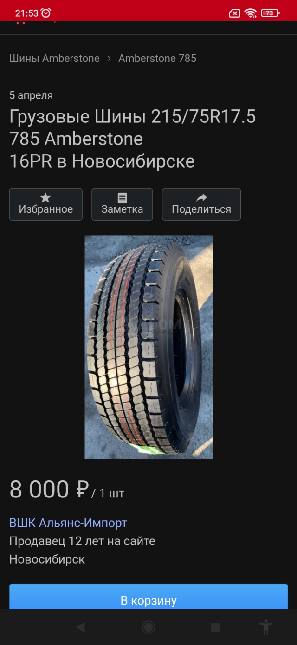297x645 pixels.
Task: Click the breadcrumb chevron separator
Action: point(109,58)
